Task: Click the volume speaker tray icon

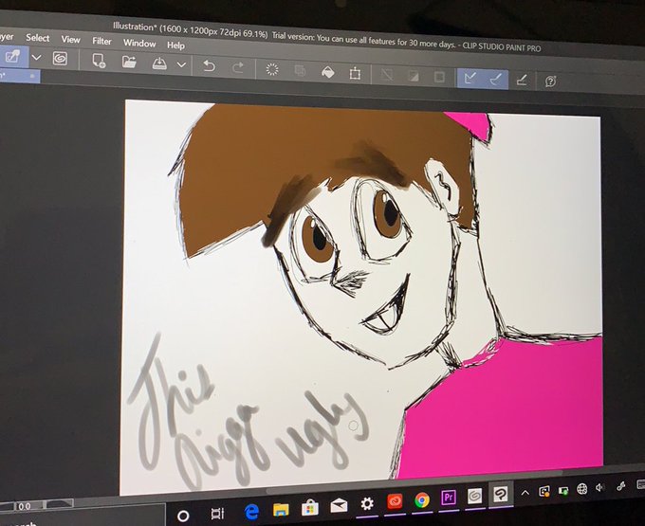Action: pyautogui.click(x=599, y=488)
